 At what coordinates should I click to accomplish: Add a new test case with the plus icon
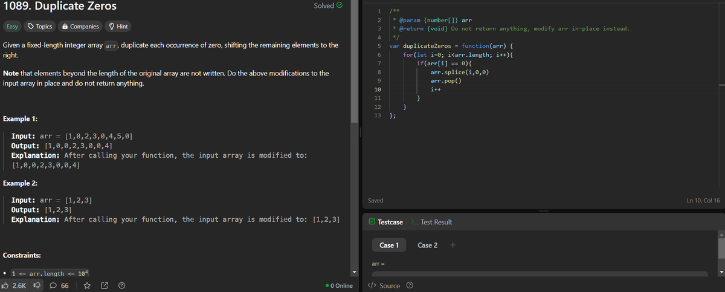tap(452, 245)
